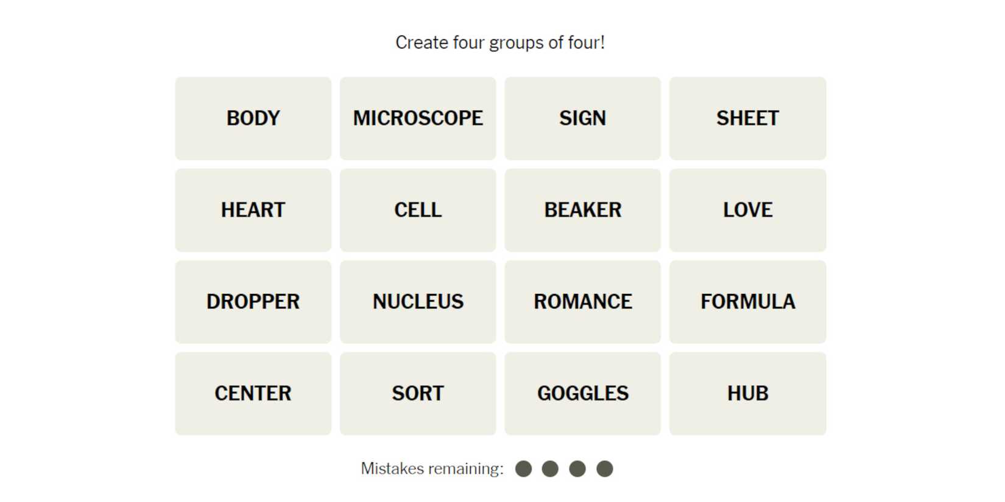Select the LOVE tile
Viewport: 1005px width, 502px height.
point(747,210)
